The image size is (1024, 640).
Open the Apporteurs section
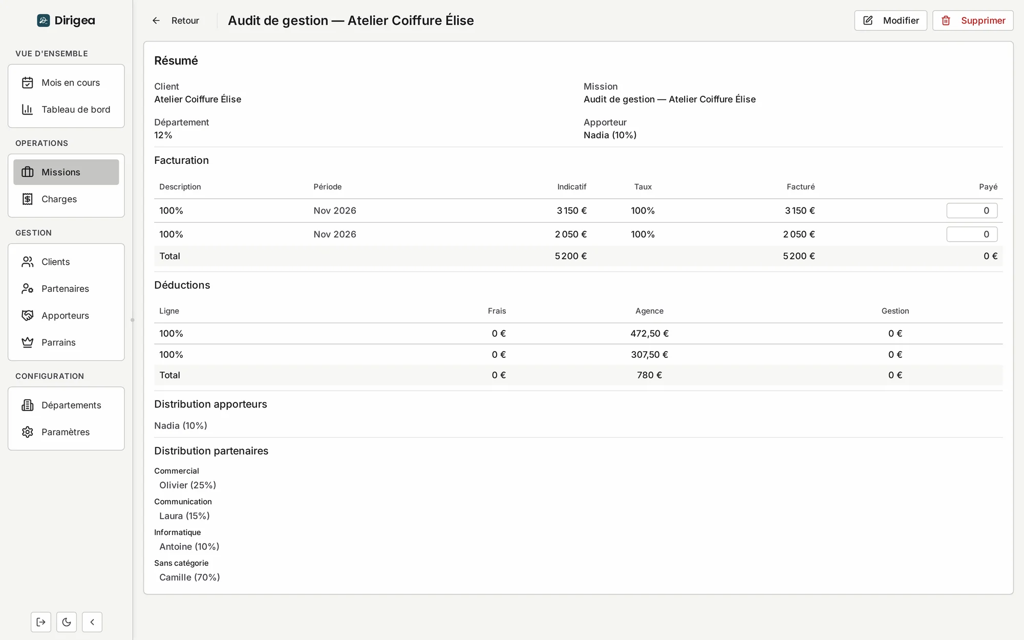pos(66,315)
